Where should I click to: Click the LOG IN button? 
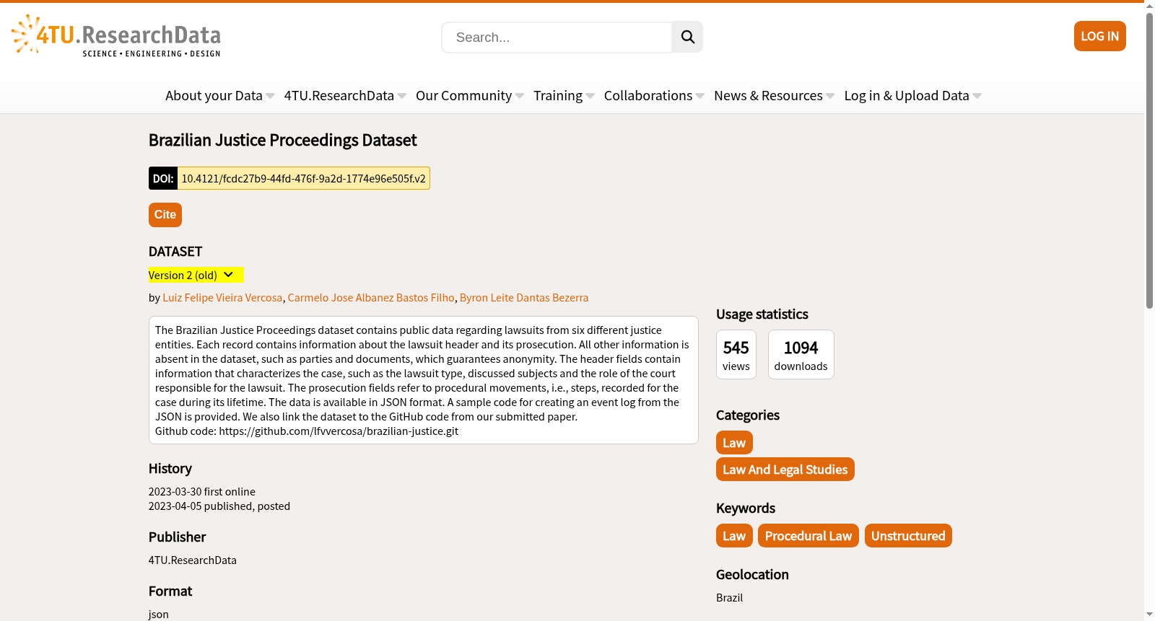coord(1099,36)
